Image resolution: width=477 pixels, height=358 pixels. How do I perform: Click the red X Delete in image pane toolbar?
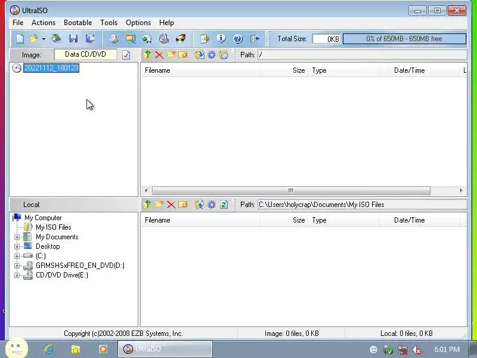tap(159, 55)
